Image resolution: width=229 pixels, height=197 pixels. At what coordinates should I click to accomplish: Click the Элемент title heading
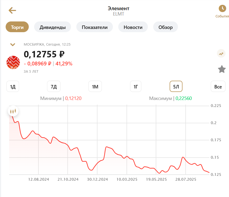click(119, 9)
